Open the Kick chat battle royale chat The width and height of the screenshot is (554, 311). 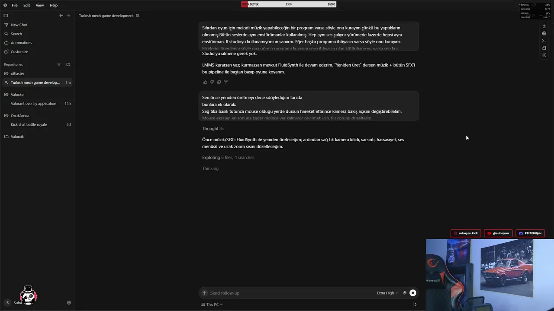pyautogui.click(x=36, y=124)
